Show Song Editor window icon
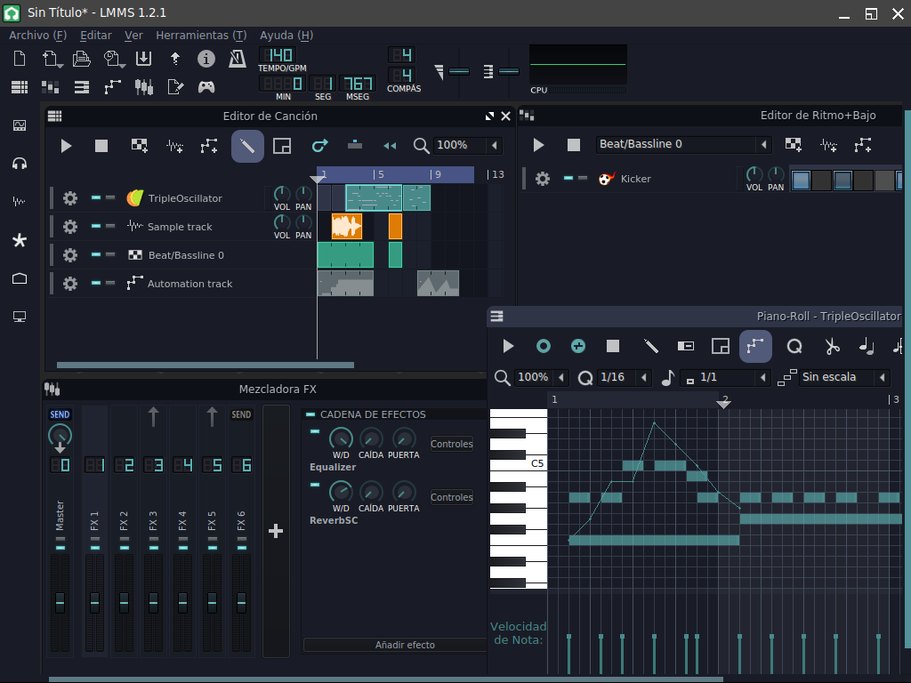Screen dimensions: 911x683 [x=20, y=87]
